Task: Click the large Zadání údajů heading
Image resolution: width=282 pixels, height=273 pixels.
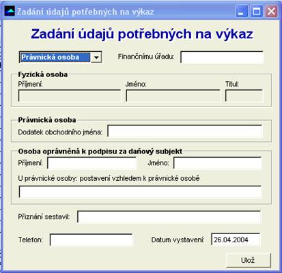Action: (x=142, y=34)
